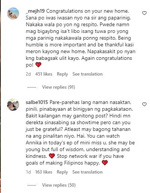Click the line beside View replies (91)
Screen dimensions: 150x193
tap(32, 87)
